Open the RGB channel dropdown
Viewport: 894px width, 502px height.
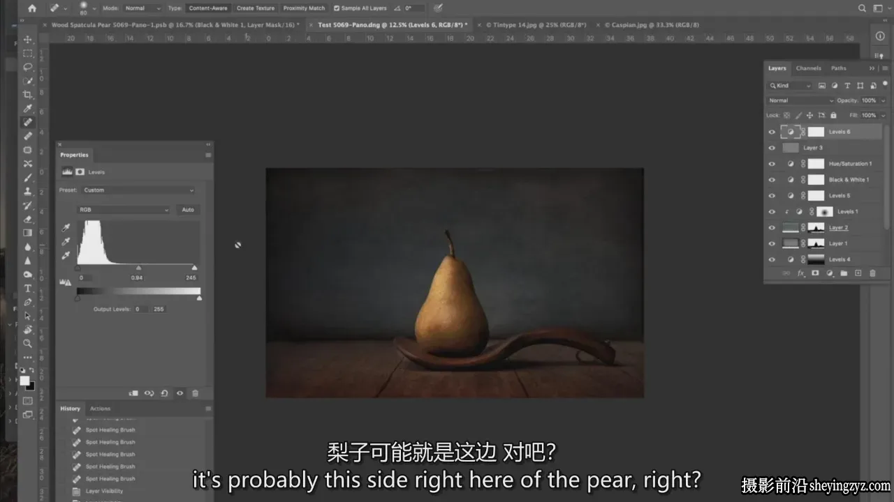(x=124, y=209)
